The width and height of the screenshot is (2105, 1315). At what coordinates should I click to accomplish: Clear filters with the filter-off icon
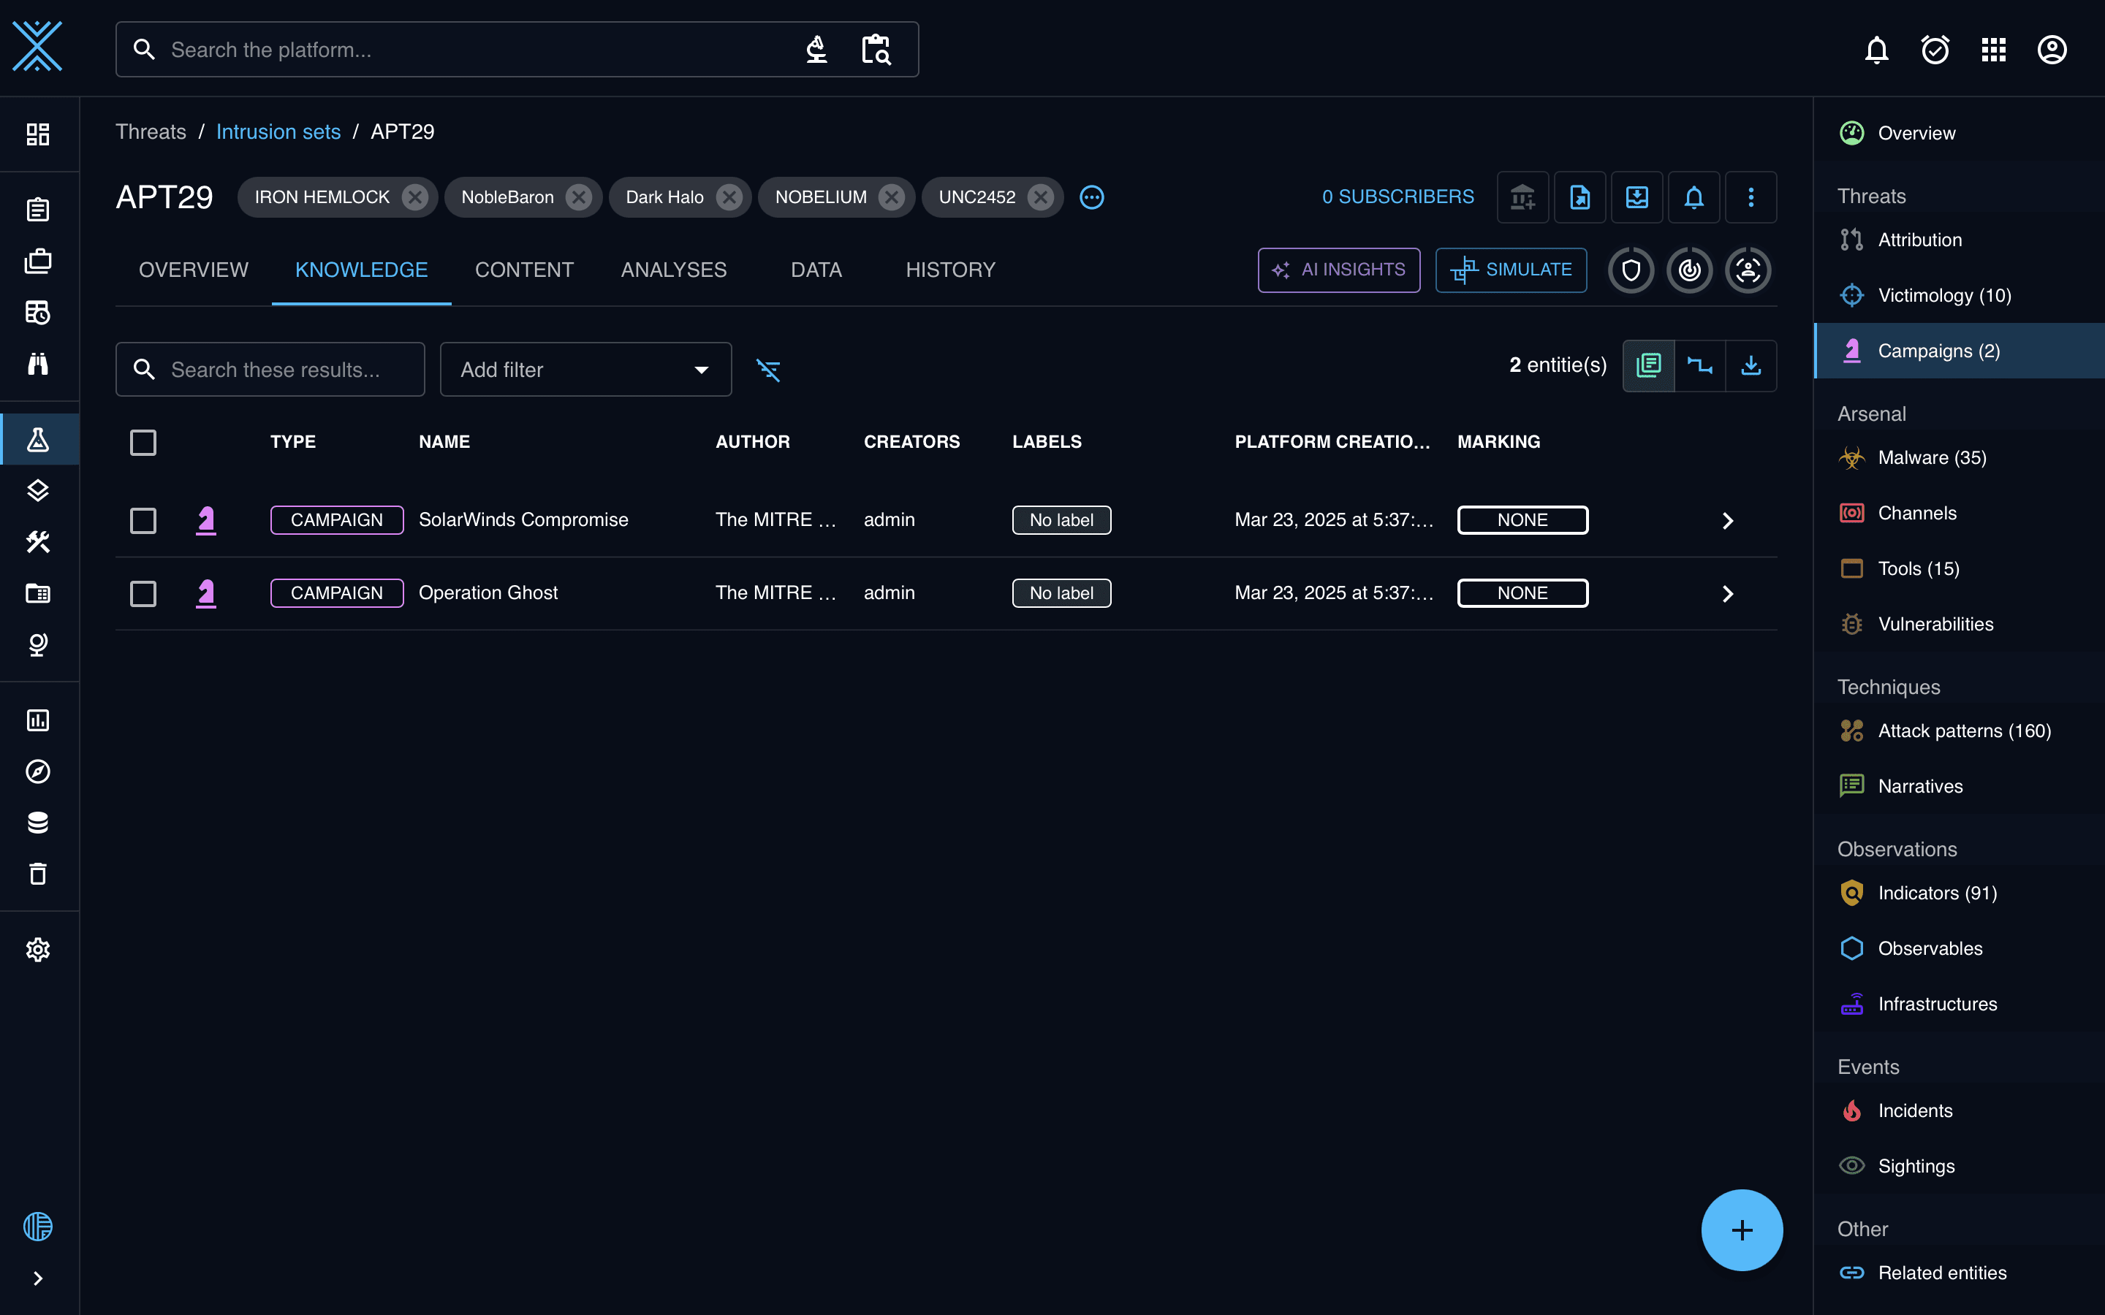(x=768, y=370)
